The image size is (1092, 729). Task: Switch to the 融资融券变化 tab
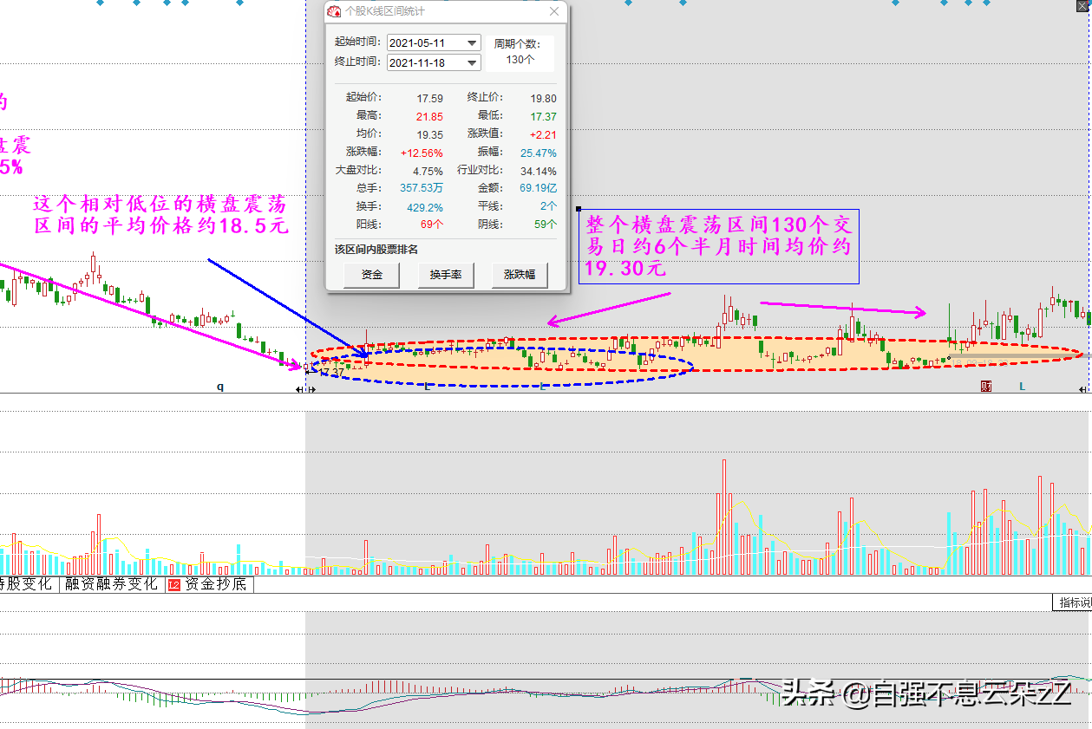coord(112,584)
